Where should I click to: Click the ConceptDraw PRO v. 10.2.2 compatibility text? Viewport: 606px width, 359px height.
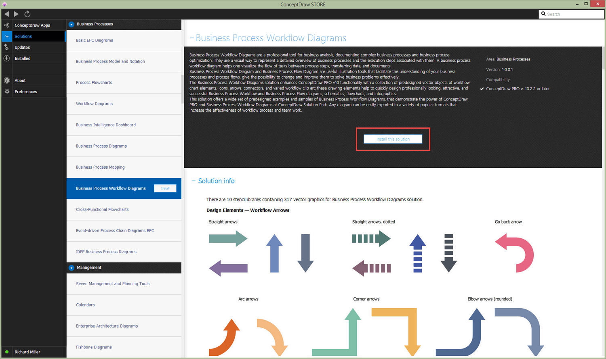pyautogui.click(x=518, y=89)
